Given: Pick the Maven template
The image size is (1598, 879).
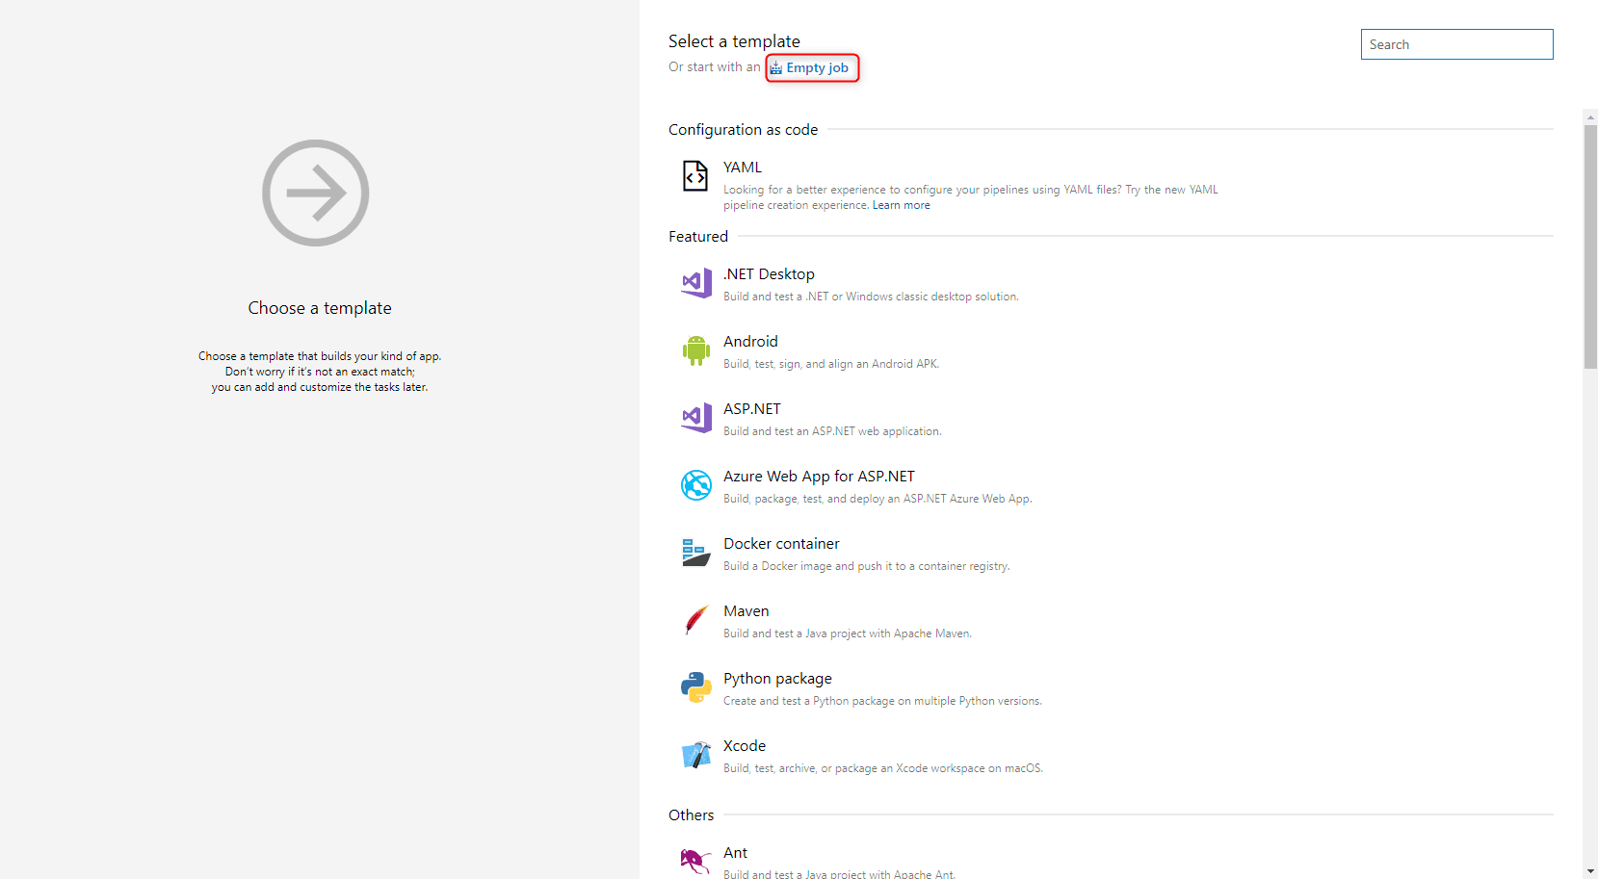Looking at the screenshot, I should [x=747, y=611].
